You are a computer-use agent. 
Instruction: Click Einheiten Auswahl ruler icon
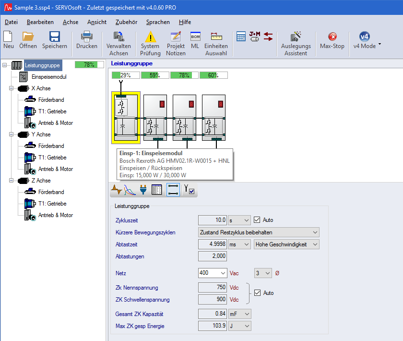point(216,37)
